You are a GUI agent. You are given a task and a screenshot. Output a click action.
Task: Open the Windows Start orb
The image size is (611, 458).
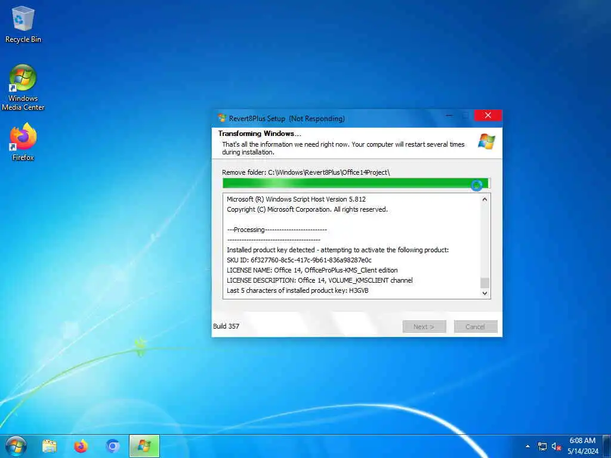[x=16, y=446]
